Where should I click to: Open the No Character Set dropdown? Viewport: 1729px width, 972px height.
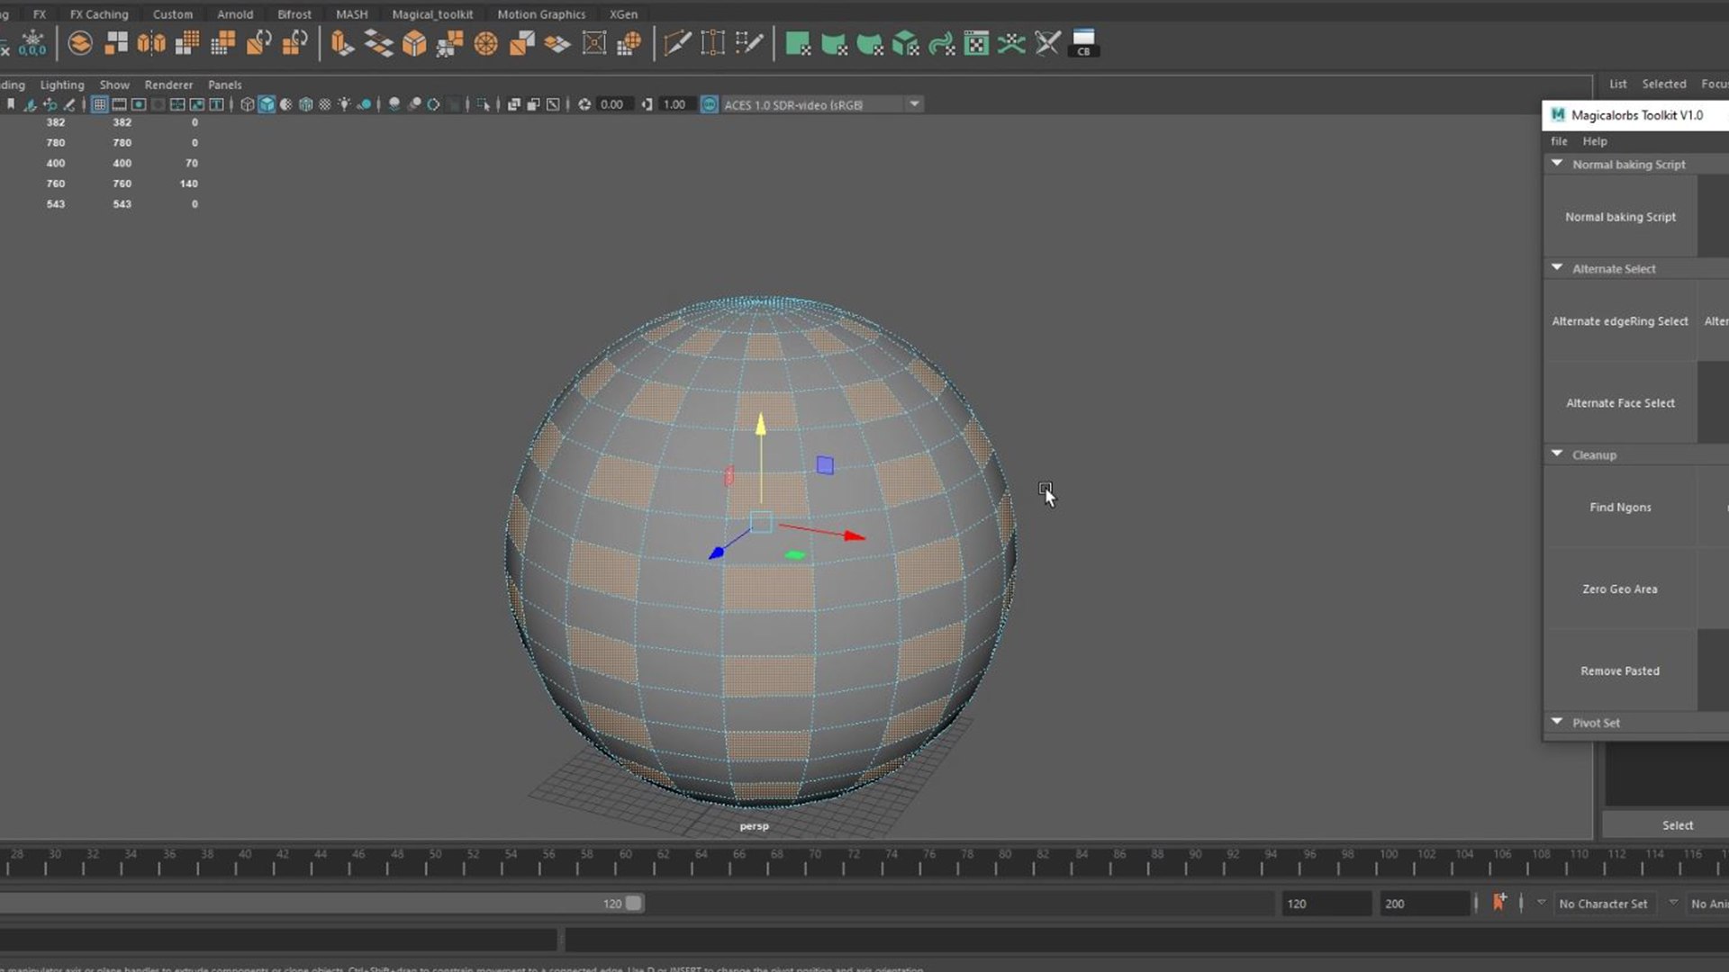click(x=1603, y=904)
